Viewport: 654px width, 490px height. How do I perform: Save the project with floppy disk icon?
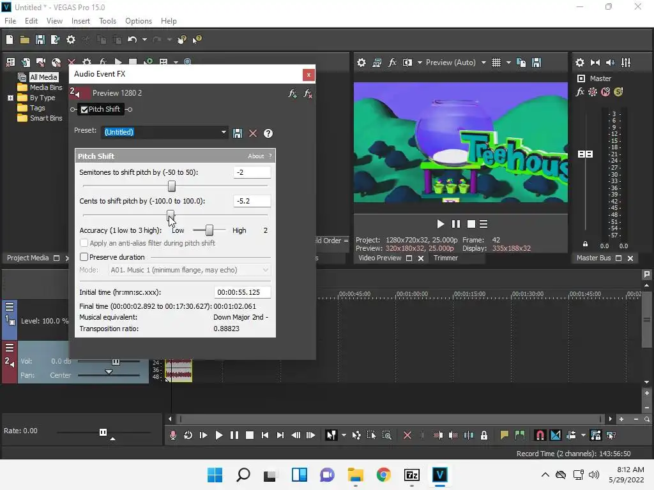pyautogui.click(x=40, y=40)
